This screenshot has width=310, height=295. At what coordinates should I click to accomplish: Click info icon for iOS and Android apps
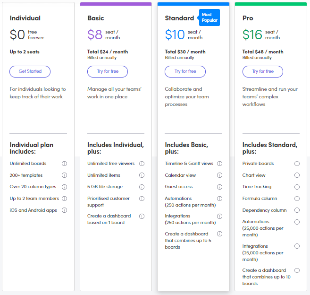(64, 210)
